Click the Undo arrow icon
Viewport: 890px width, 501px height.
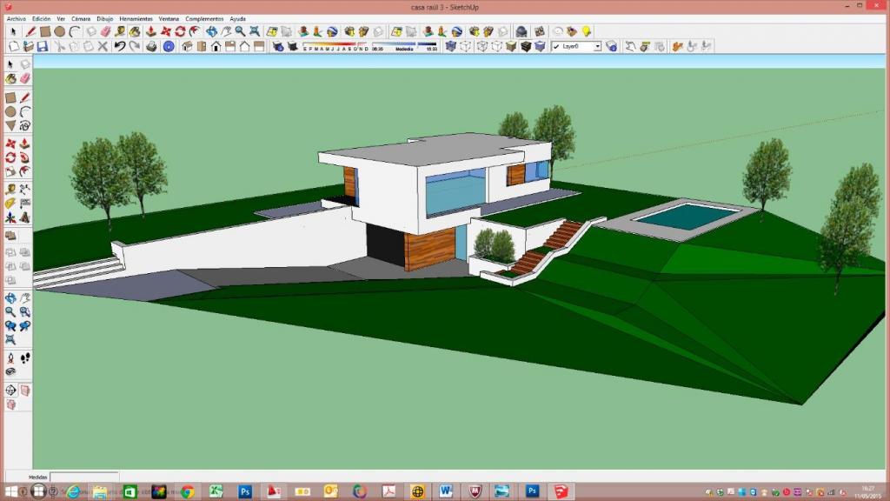click(120, 46)
